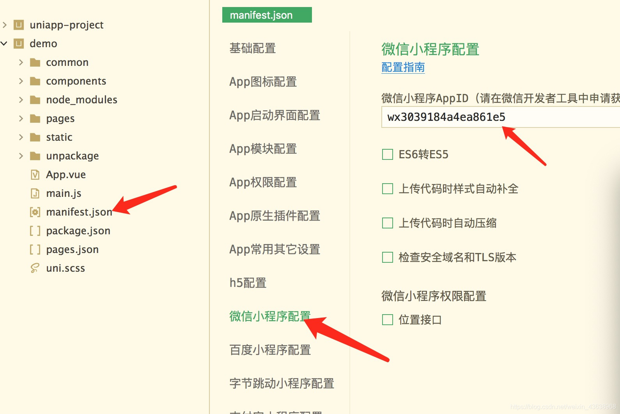This screenshot has height=414, width=620.
Task: Click the App.vue file icon
Action: click(x=35, y=175)
